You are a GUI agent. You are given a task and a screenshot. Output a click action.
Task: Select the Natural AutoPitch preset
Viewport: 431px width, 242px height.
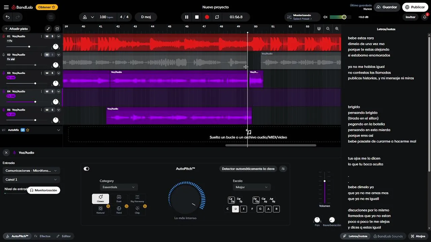coord(100,210)
